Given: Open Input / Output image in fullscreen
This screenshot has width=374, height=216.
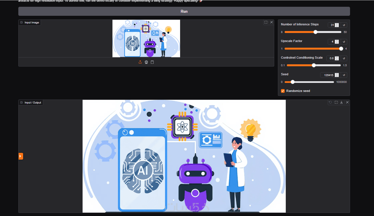Looking at the screenshot, I should pos(336,102).
